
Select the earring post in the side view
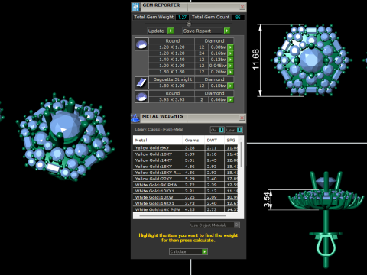click(326, 239)
